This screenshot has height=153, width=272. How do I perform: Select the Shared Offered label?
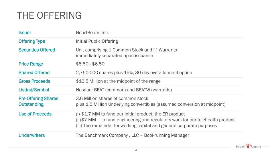[34, 72]
